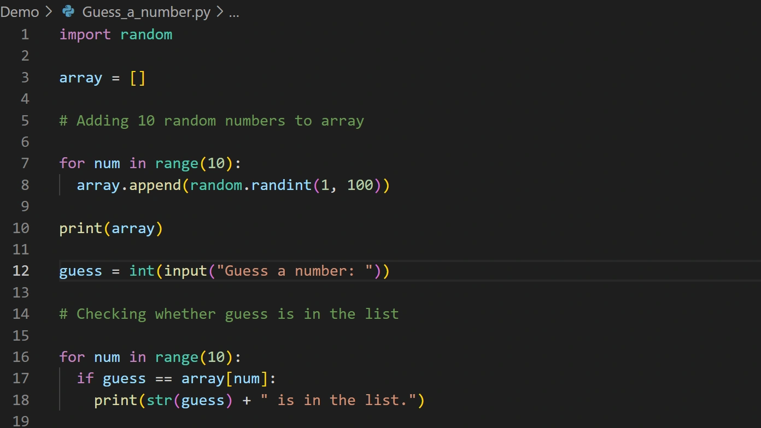Screen dimensions: 761x428
Task: Click line number 1 in the gutter
Action: coord(25,34)
